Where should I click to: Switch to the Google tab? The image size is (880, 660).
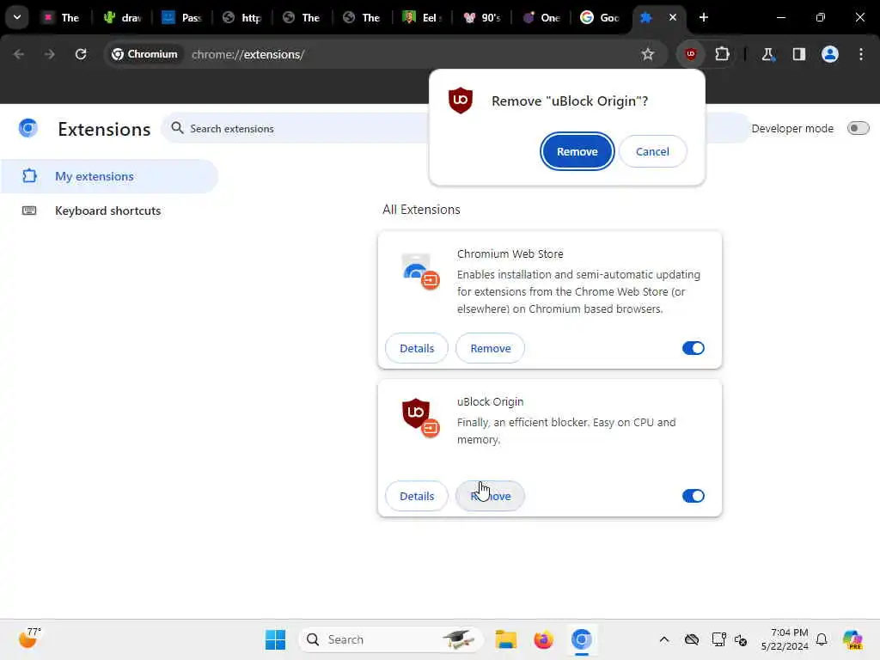point(600,17)
